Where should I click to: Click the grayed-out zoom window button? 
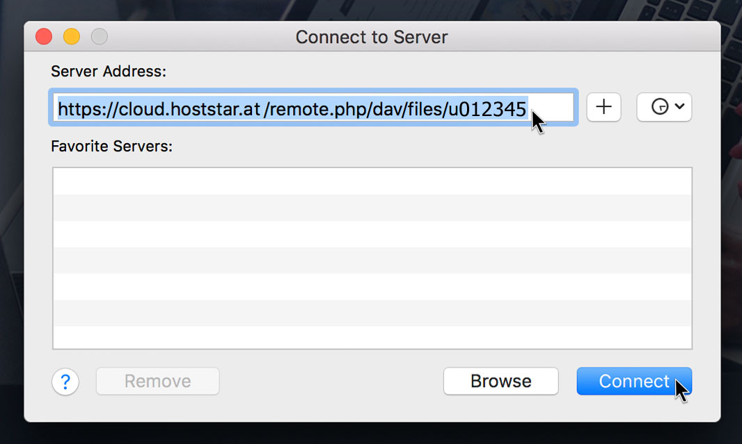coord(100,36)
